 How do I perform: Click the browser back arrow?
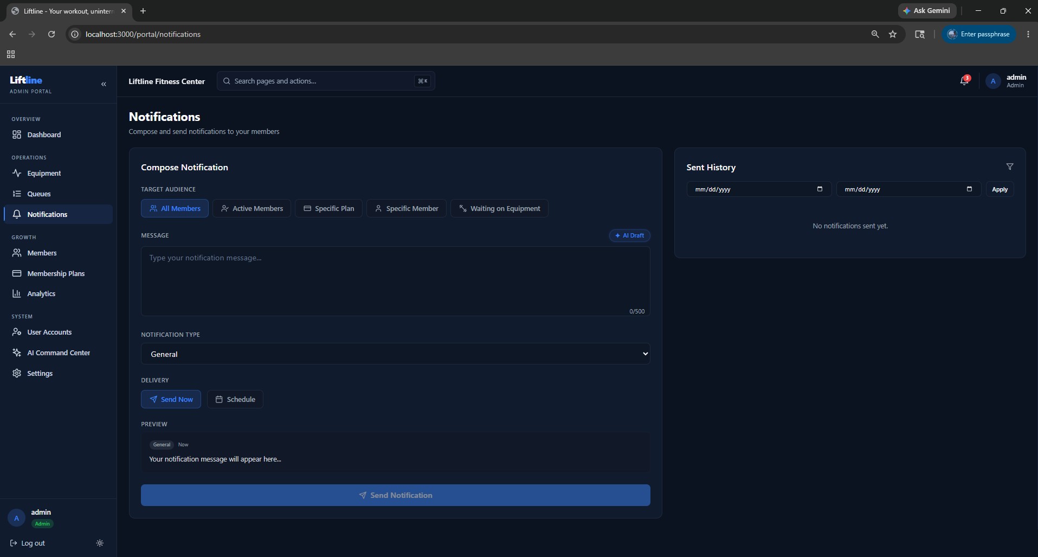[x=12, y=34]
